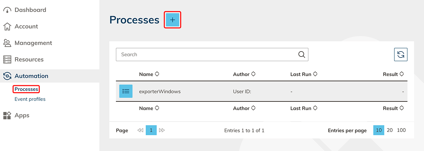Click the refresh icon above the table

[x=400, y=55]
